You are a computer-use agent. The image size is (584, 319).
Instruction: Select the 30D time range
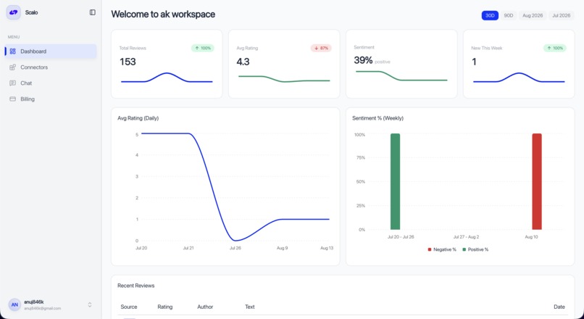(490, 16)
